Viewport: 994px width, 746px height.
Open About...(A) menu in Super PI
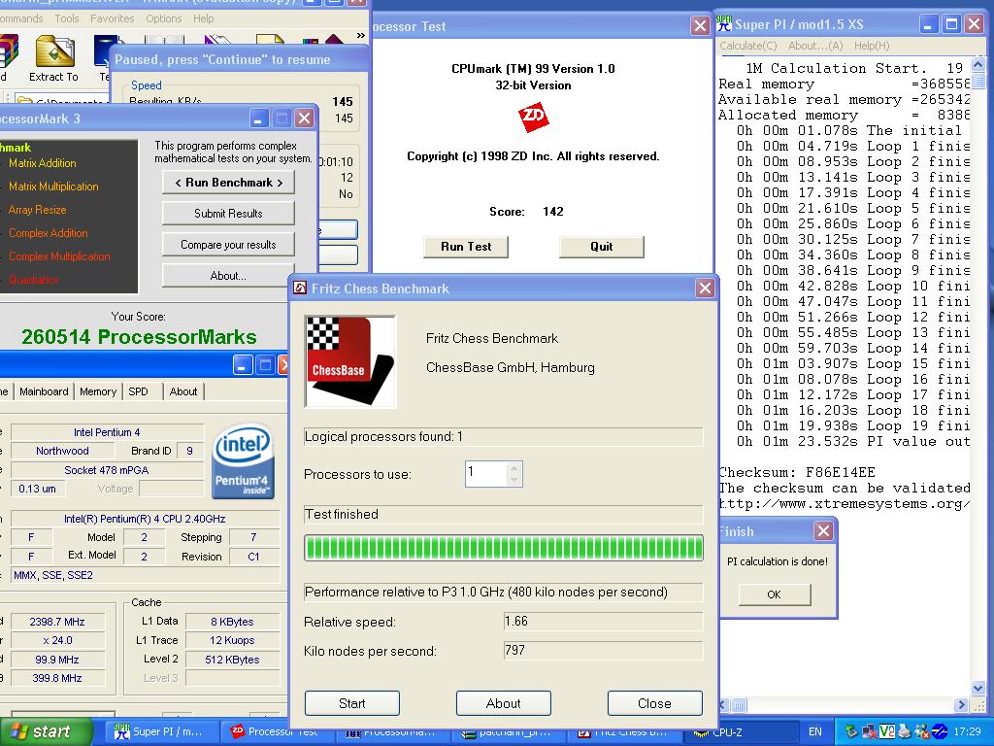point(815,46)
